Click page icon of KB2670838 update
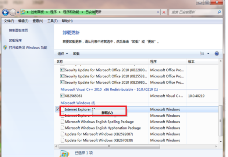 63,140
